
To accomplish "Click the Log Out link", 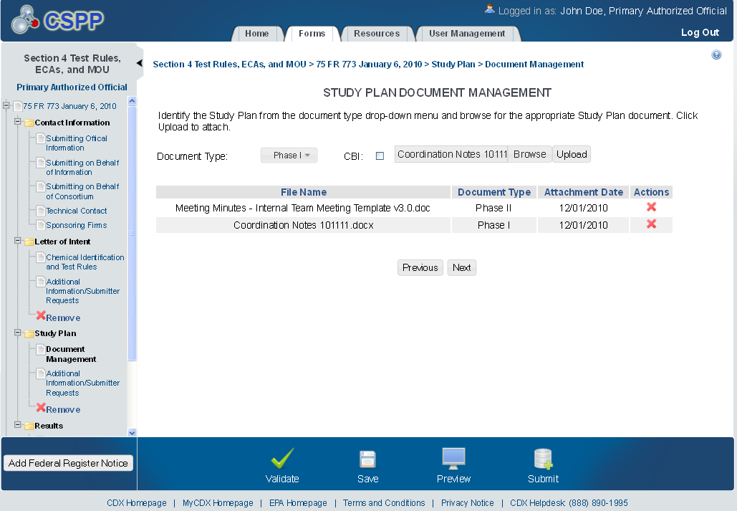I will (700, 32).
